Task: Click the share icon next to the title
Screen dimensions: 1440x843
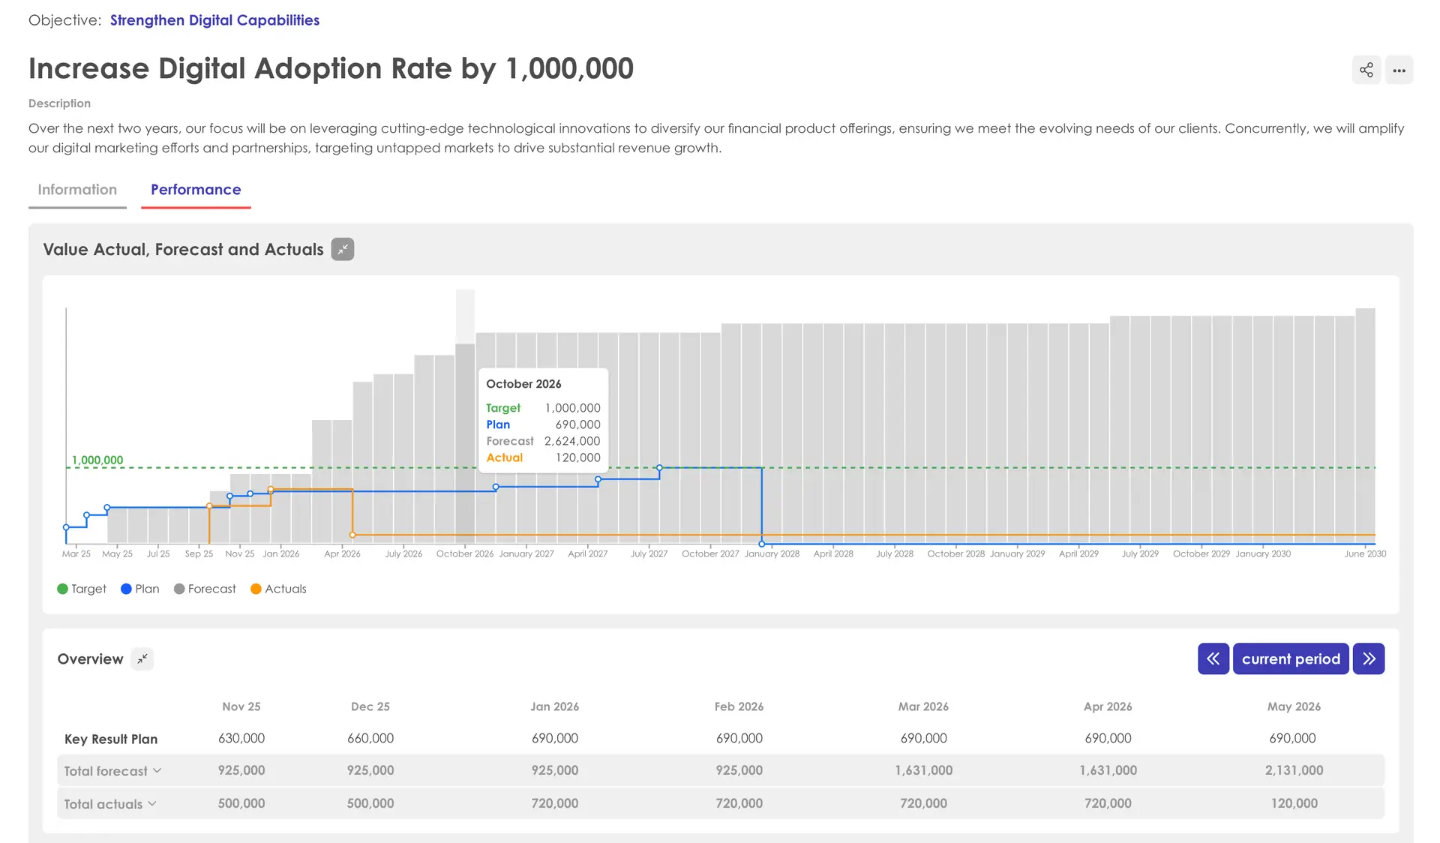Action: click(x=1366, y=70)
